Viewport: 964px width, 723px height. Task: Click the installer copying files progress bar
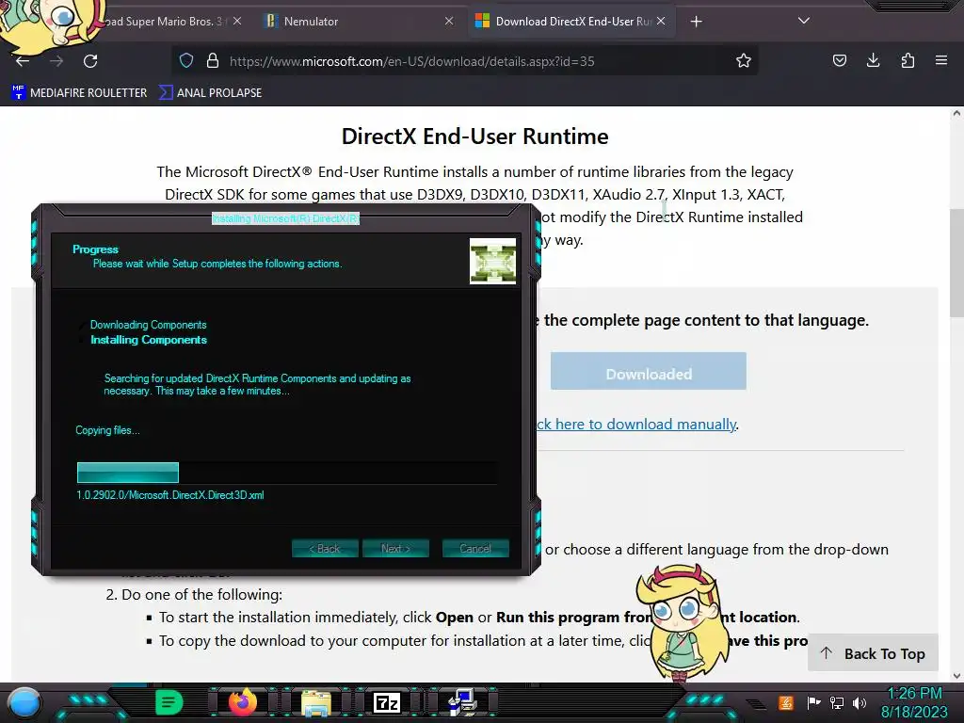(287, 473)
